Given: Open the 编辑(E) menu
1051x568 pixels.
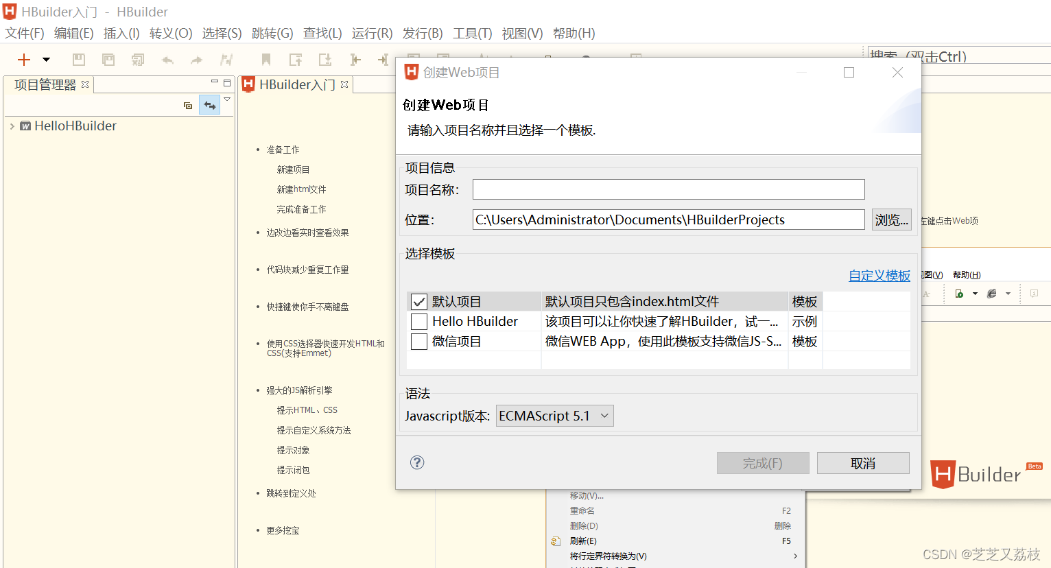Looking at the screenshot, I should pyautogui.click(x=74, y=34).
